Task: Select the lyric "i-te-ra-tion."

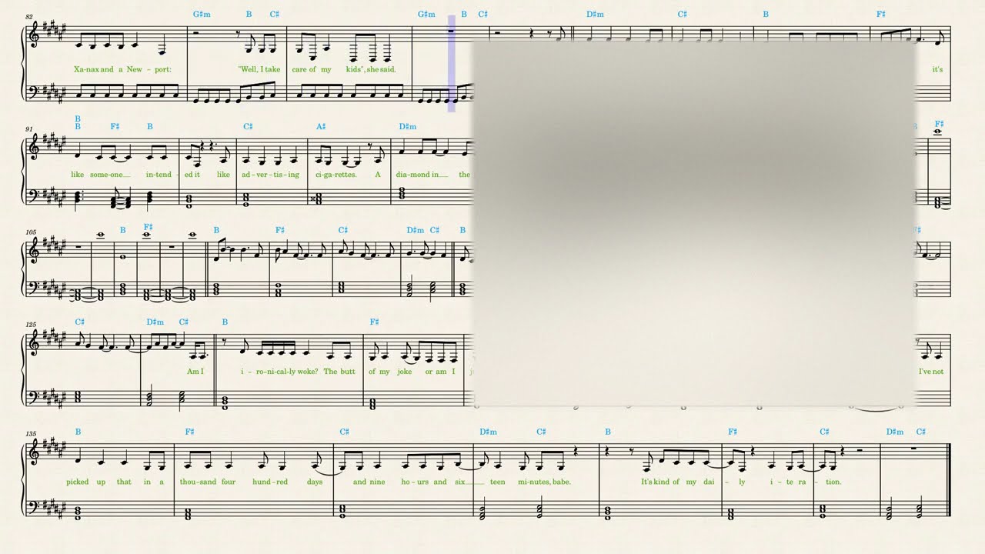Action: [806, 482]
